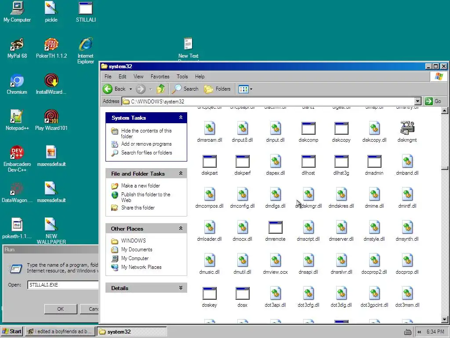Open the Views dropdown button
This screenshot has width=450, height=338.
245,89
